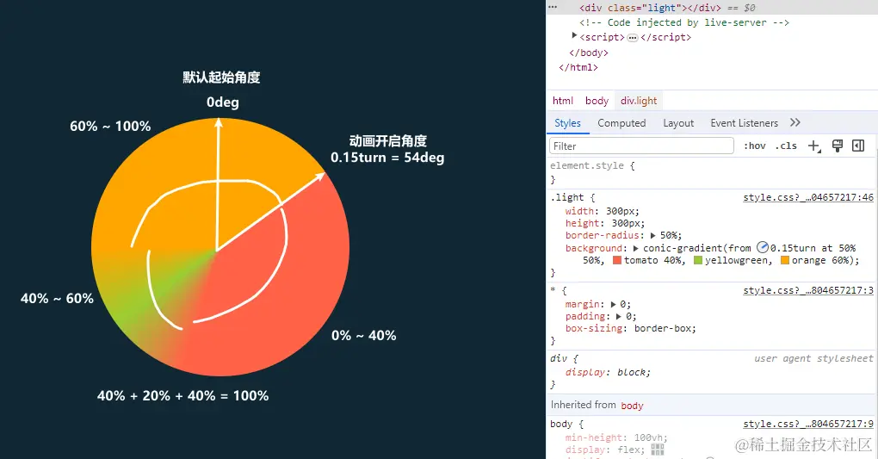Click the '40% + 20% + 40% = 100%' text
The height and width of the screenshot is (459, 878).
click(183, 395)
